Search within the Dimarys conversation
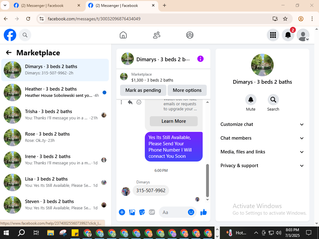Image resolution: width=319 pixels, height=239 pixels. [x=273, y=100]
